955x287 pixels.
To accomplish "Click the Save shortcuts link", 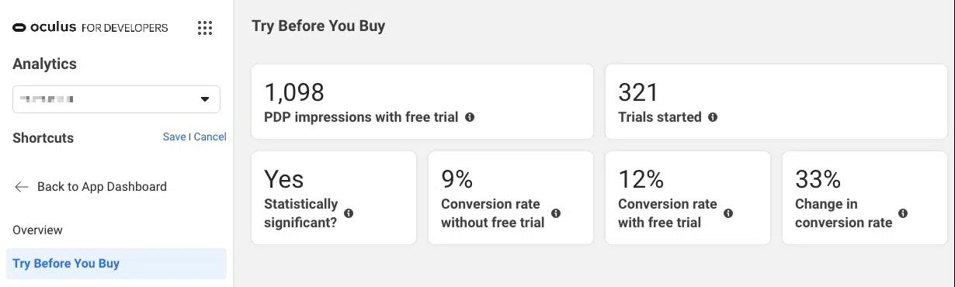I will (x=174, y=137).
